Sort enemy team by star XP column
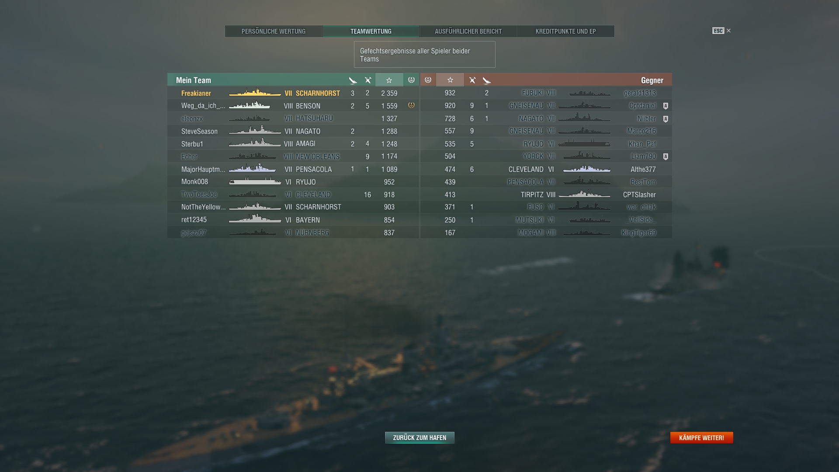The image size is (839, 472). [x=450, y=80]
